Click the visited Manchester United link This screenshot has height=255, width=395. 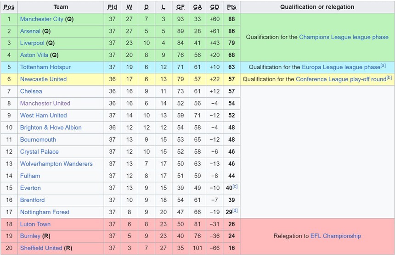click(x=45, y=103)
